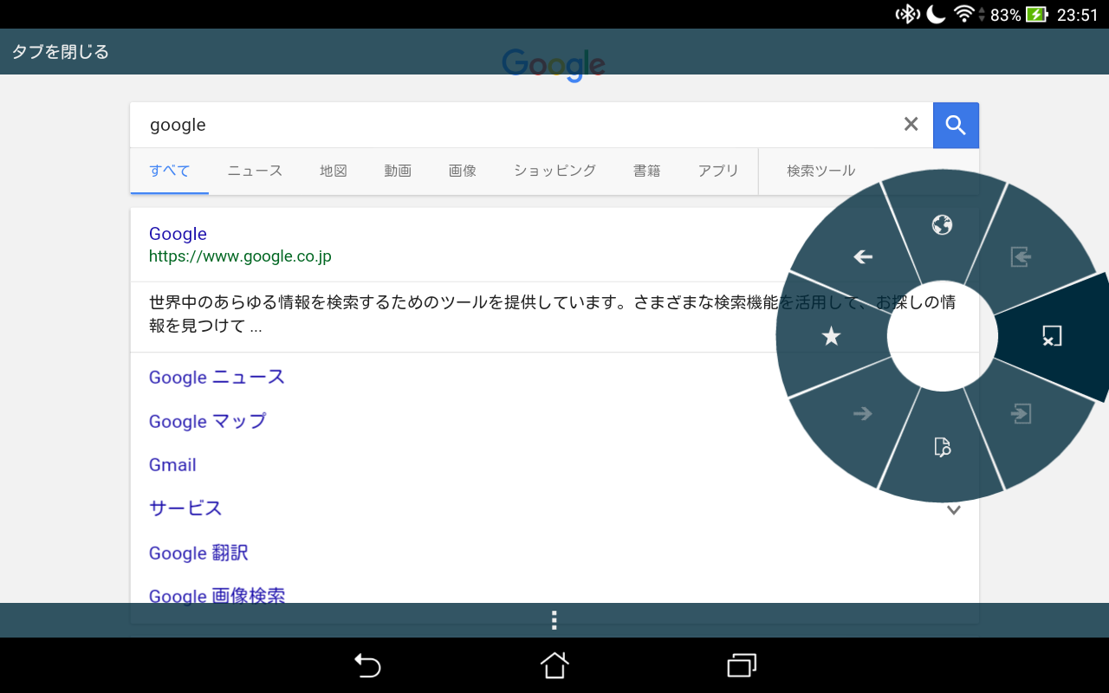Tap the forward arrow in the pie menu

click(862, 413)
